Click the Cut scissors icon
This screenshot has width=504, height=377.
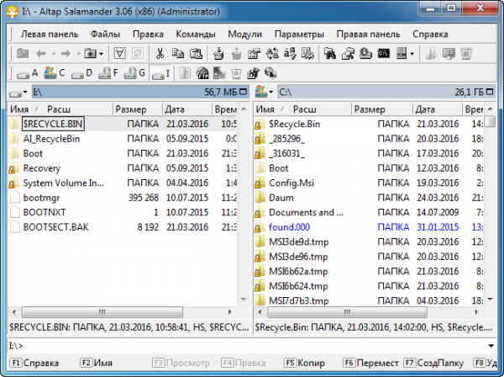[160, 54]
